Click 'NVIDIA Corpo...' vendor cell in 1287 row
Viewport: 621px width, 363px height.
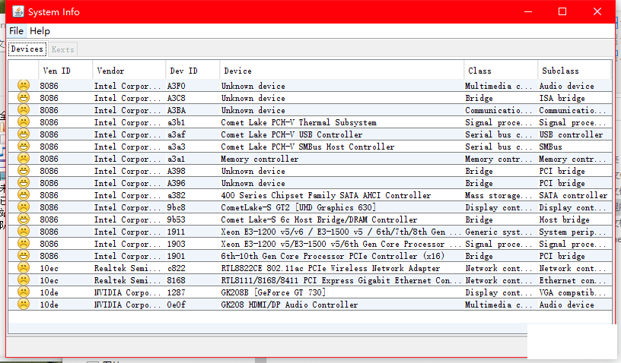pyautogui.click(x=128, y=292)
